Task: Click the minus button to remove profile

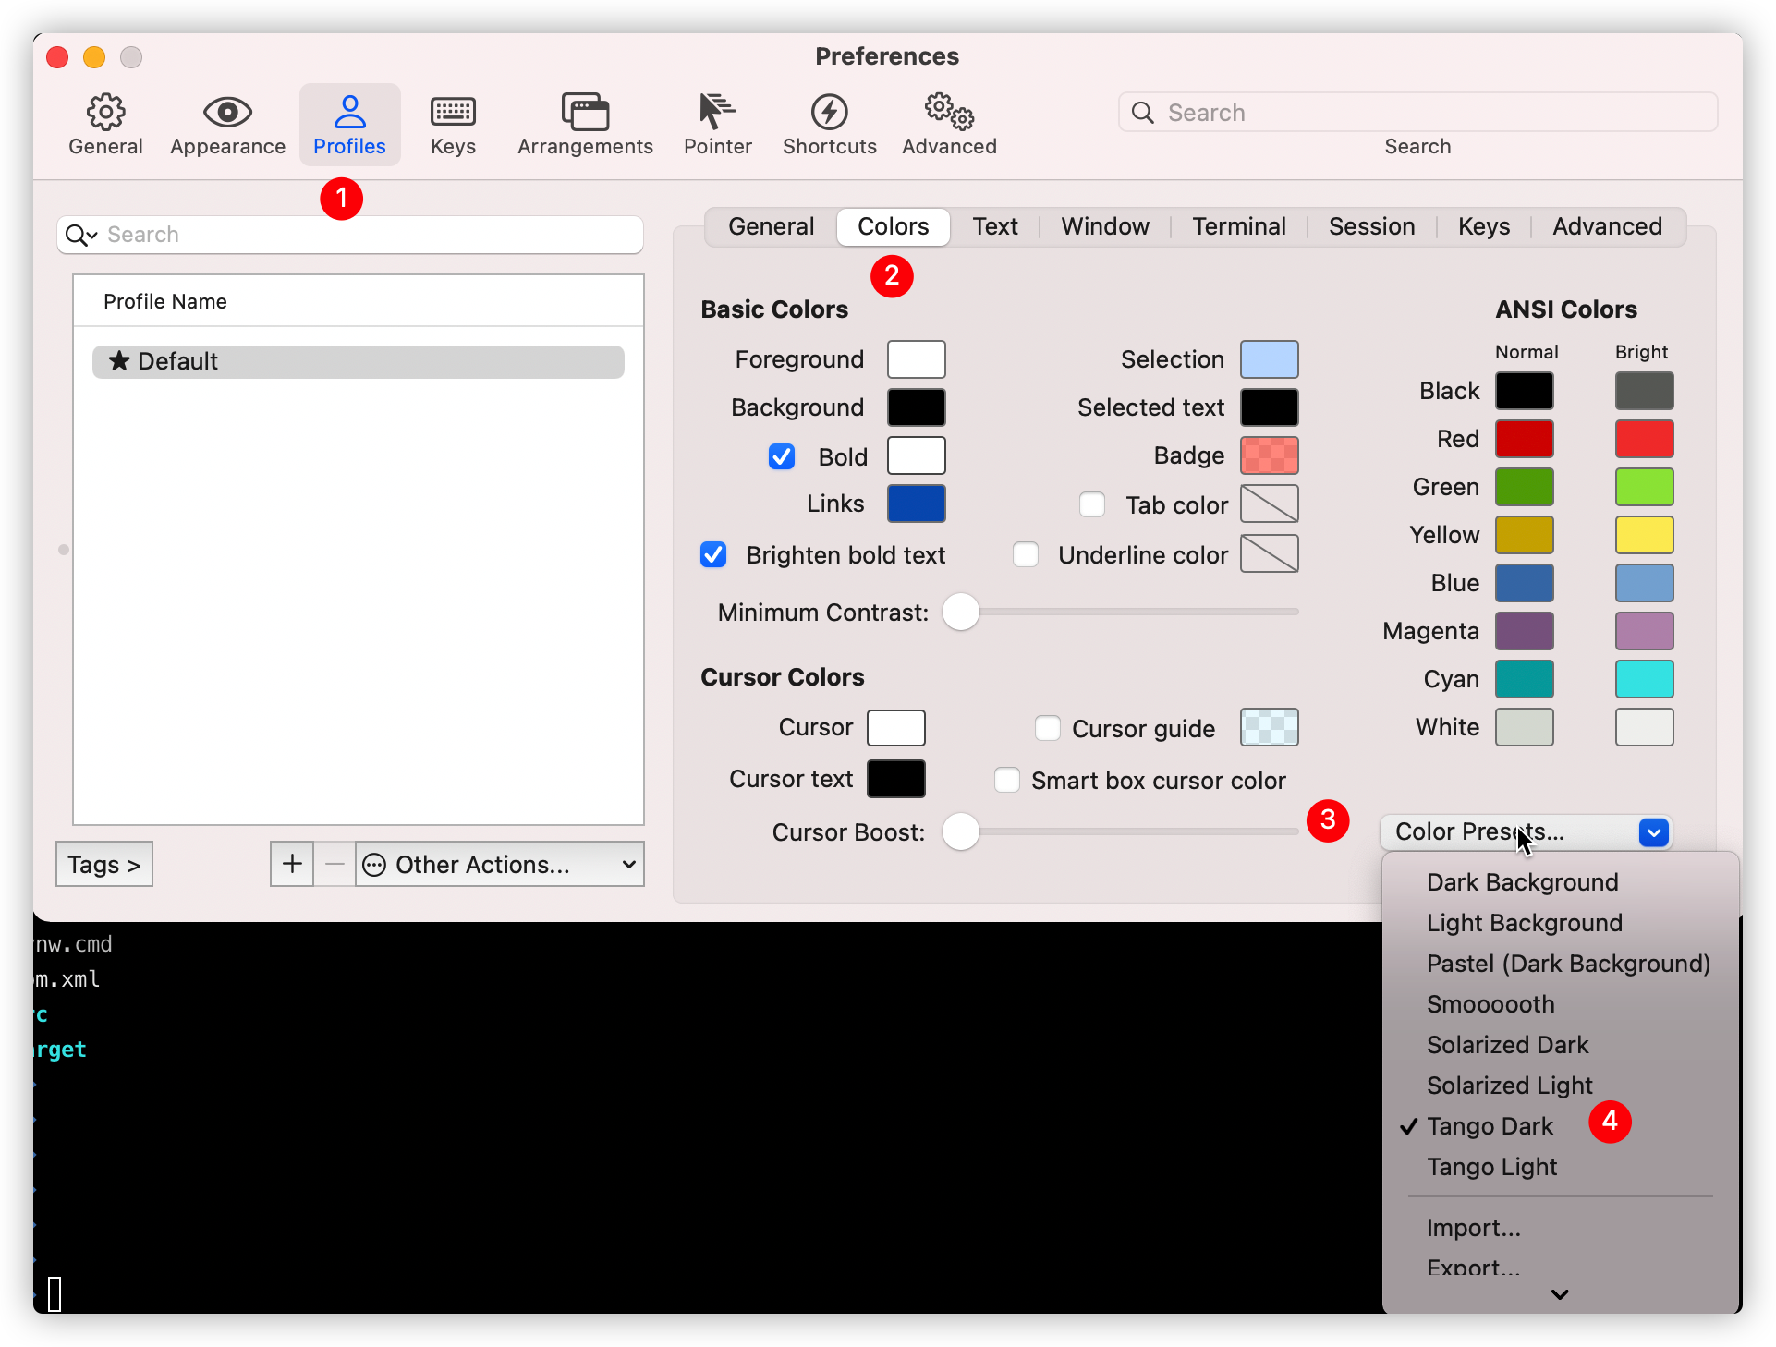Action: [335, 864]
